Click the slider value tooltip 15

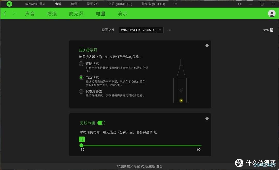(x=82, y=139)
